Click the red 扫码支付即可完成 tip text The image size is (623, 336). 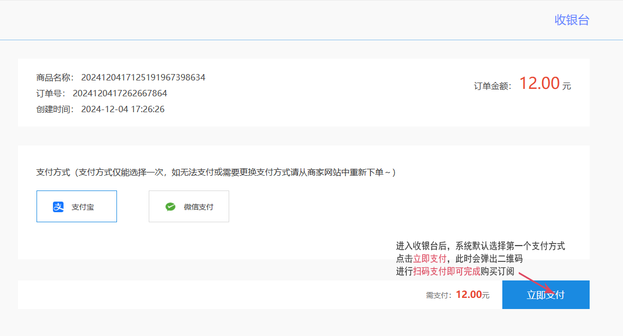(x=447, y=271)
